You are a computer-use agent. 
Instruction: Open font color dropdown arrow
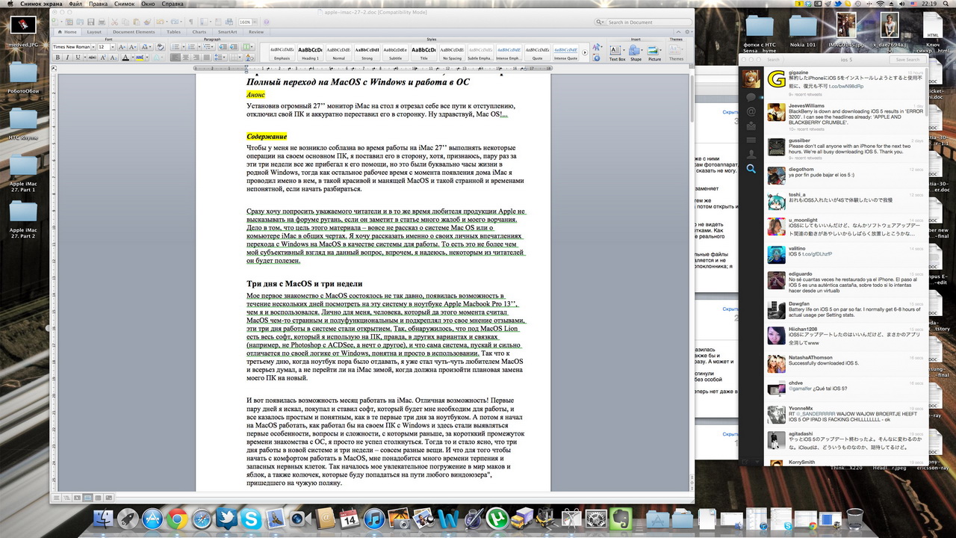[x=133, y=58]
